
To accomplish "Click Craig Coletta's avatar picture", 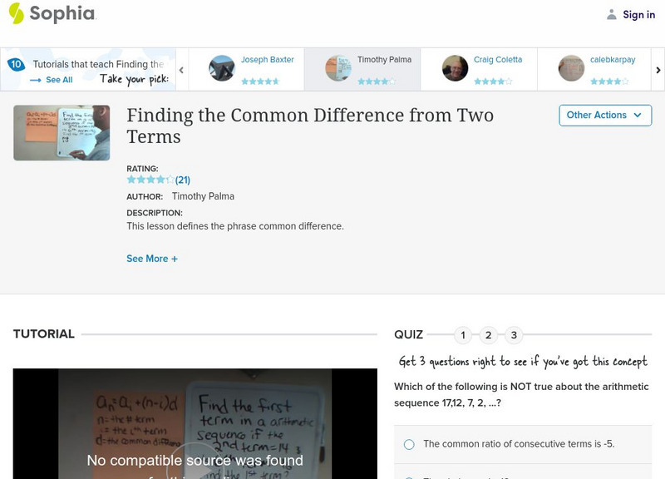I will (455, 68).
